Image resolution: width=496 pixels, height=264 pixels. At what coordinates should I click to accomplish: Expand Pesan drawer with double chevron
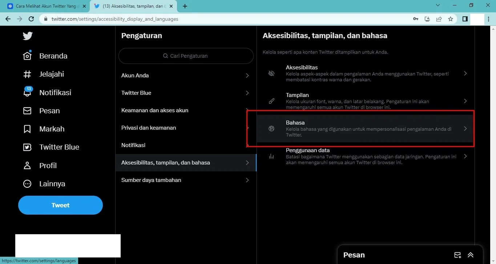point(471,255)
